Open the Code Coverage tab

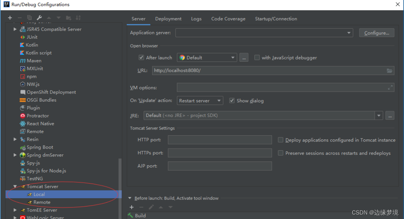pyautogui.click(x=228, y=19)
